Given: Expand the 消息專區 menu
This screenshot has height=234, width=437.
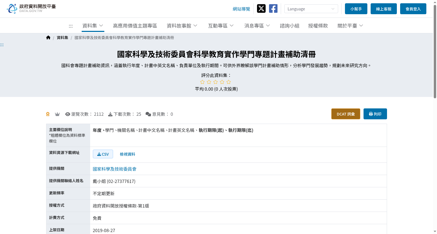Looking at the screenshot, I should point(257,26).
